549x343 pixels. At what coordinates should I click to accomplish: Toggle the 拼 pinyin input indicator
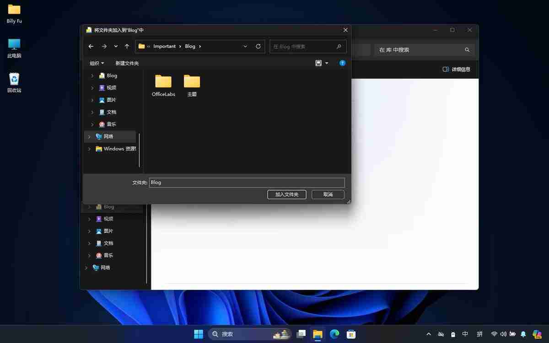pos(479,334)
